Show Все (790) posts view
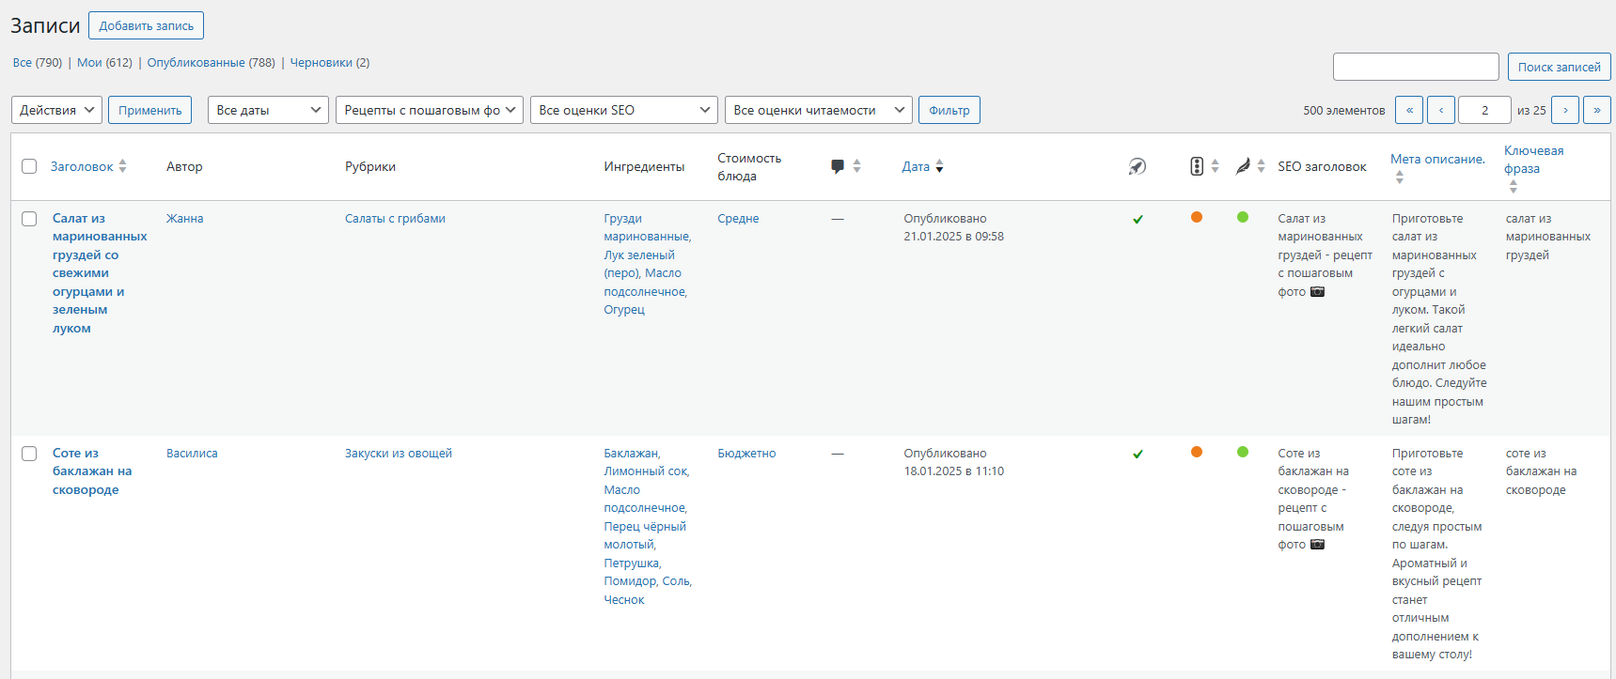Screen dimensions: 1616x679 (38, 63)
